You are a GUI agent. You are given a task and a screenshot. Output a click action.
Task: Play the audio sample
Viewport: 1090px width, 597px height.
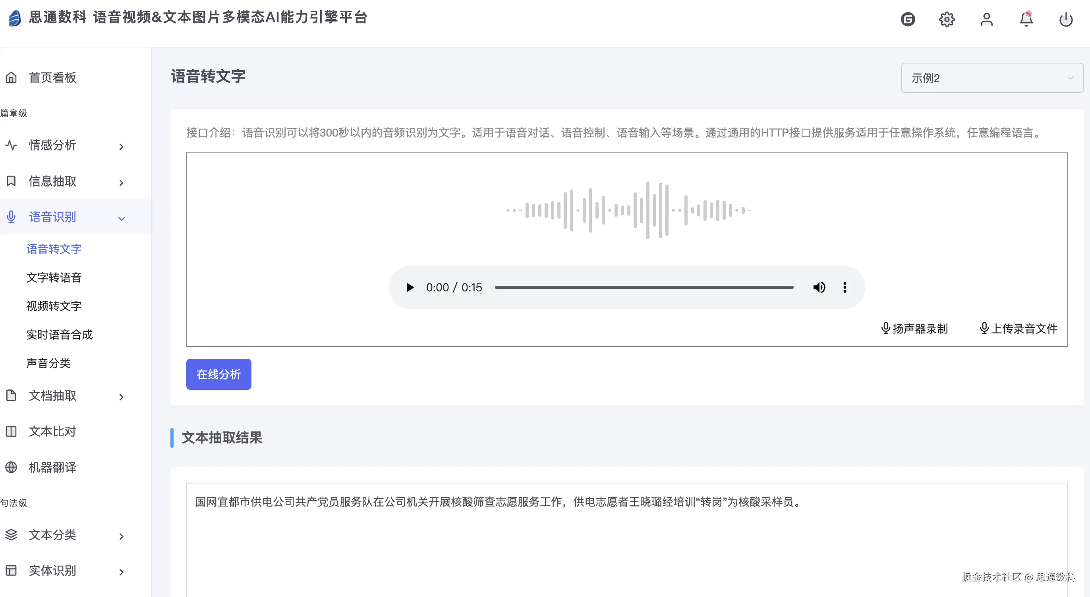(x=410, y=287)
